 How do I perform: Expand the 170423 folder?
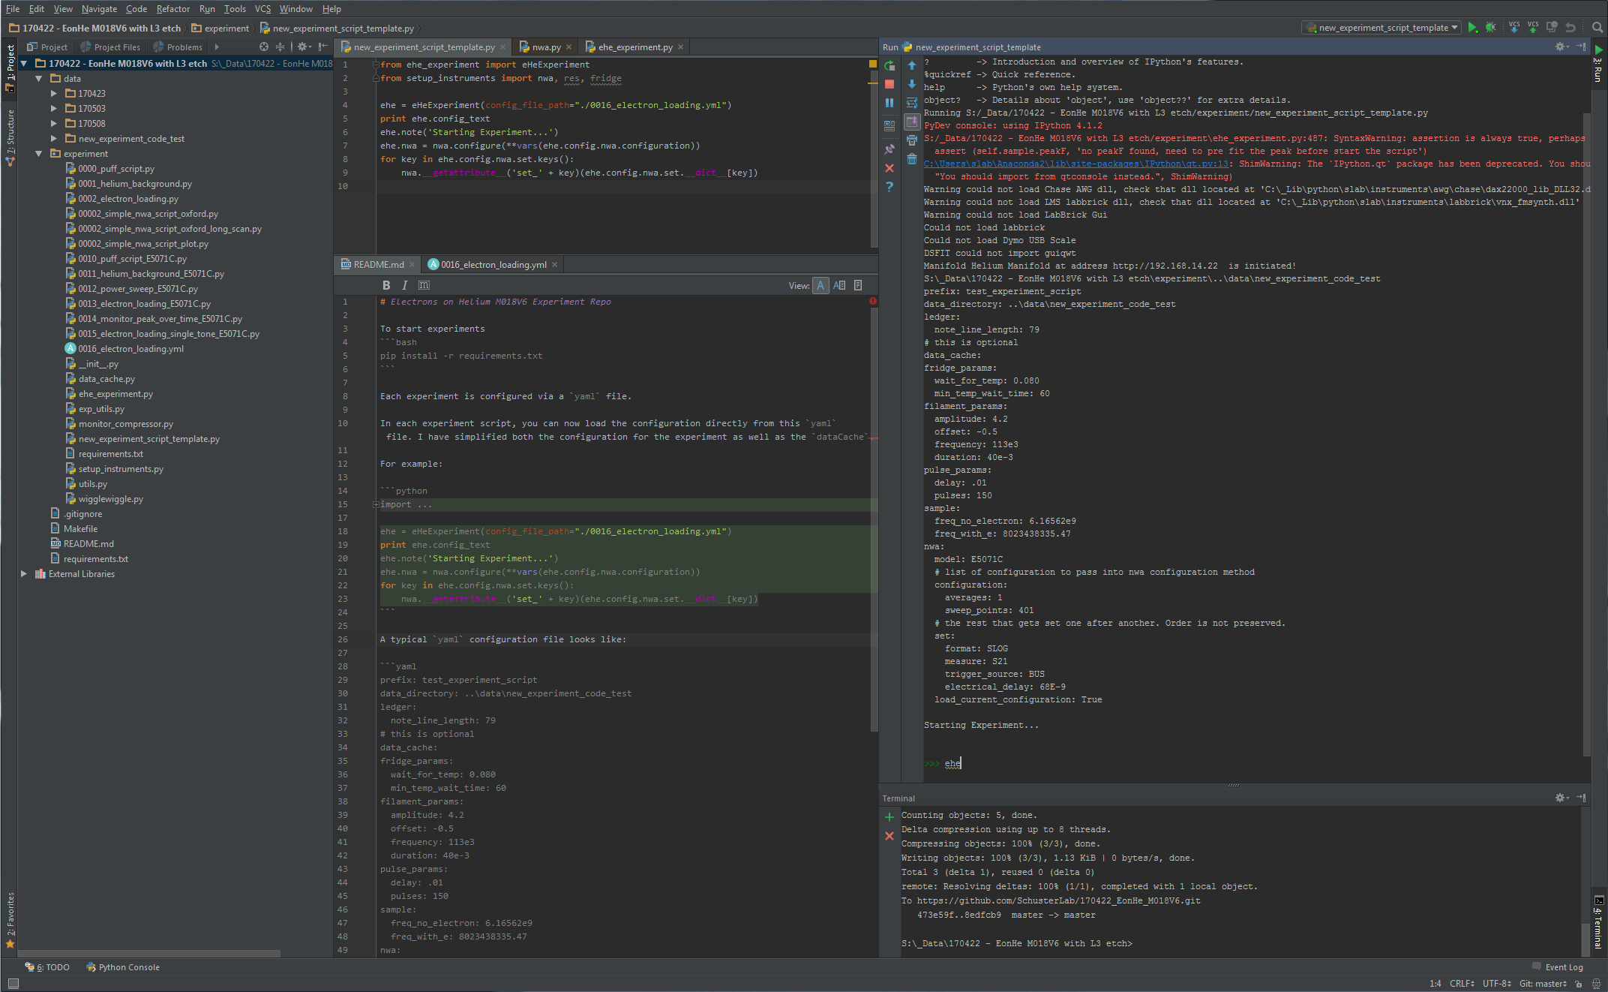[x=53, y=93]
